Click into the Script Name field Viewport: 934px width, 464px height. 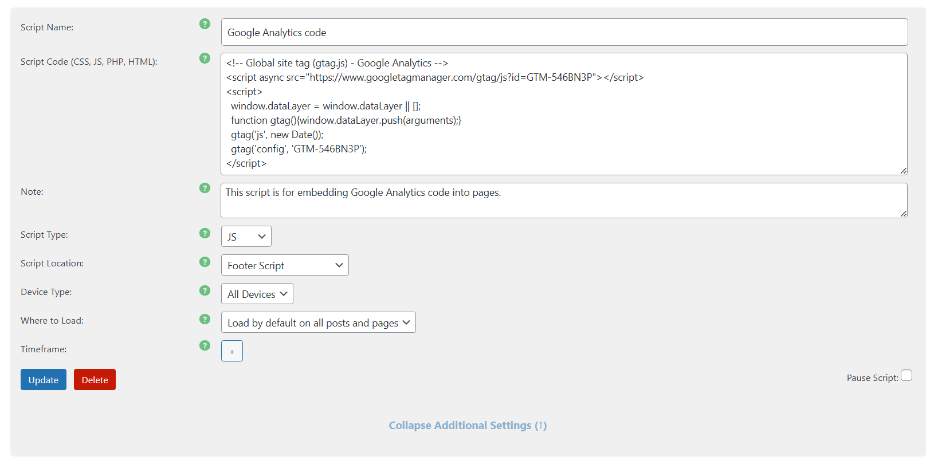(564, 33)
